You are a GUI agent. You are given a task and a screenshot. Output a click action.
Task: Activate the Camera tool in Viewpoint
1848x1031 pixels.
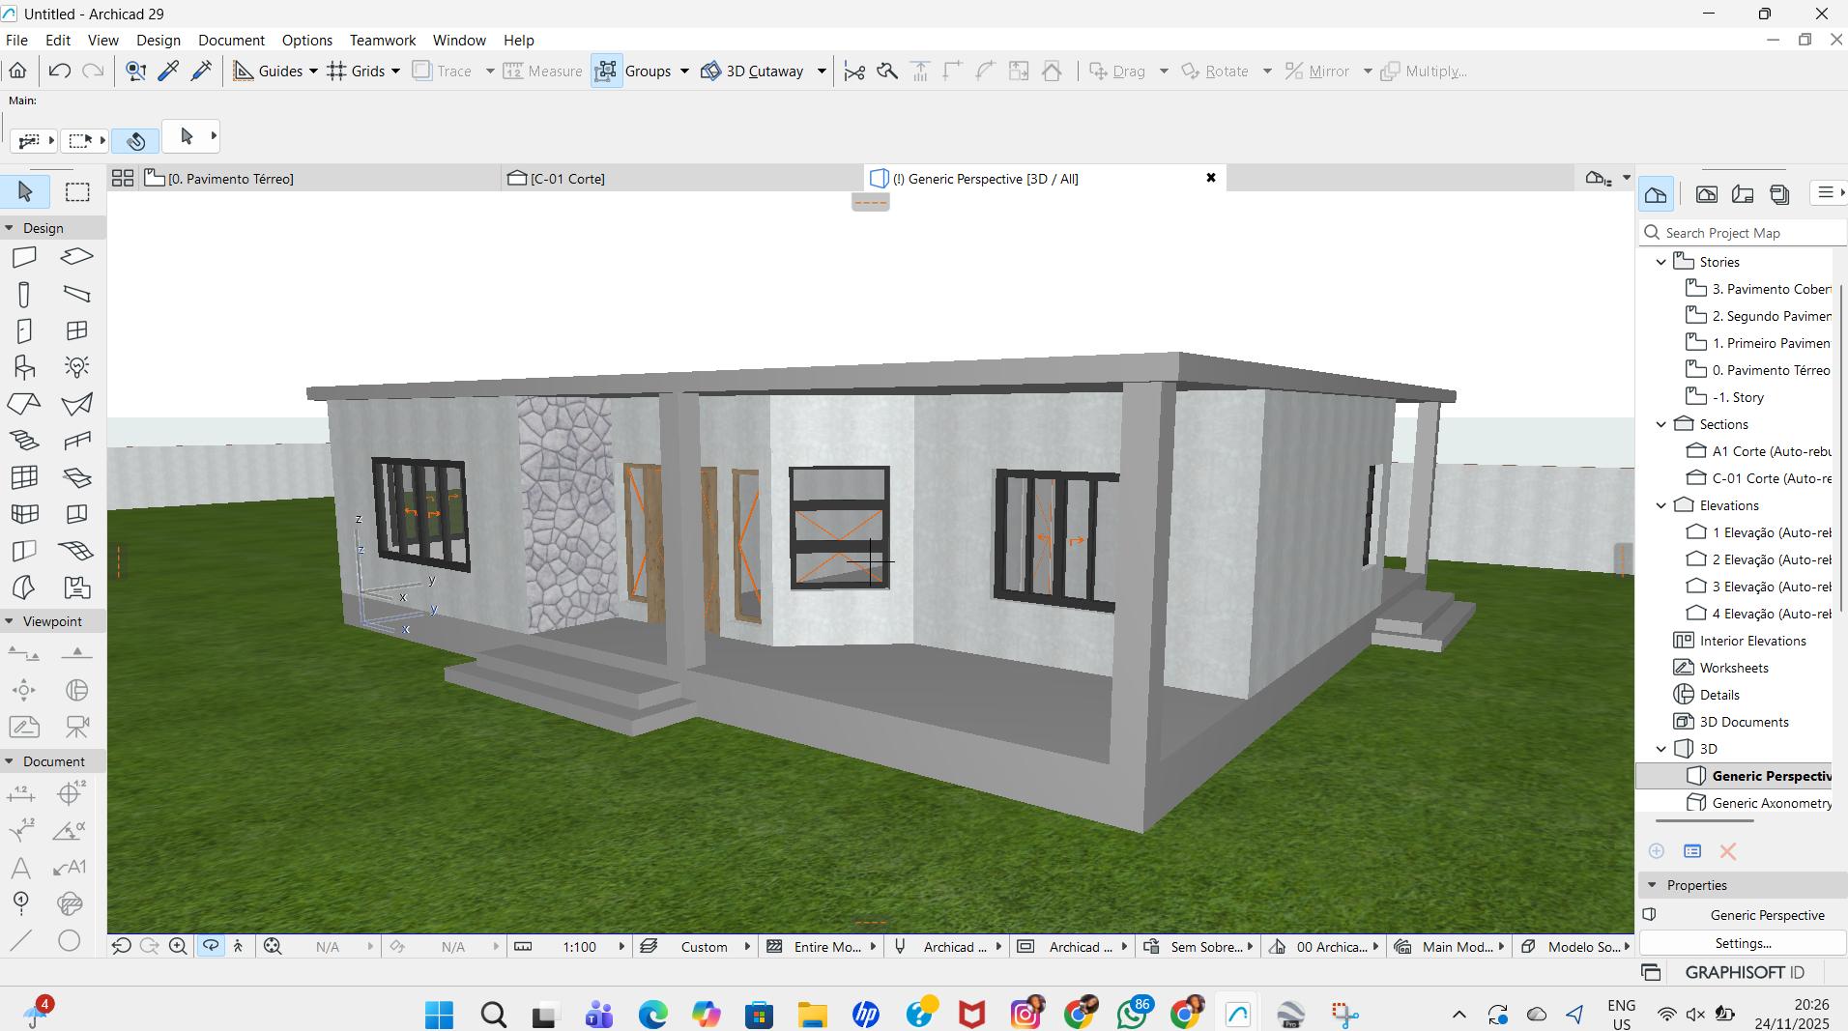pyautogui.click(x=77, y=726)
